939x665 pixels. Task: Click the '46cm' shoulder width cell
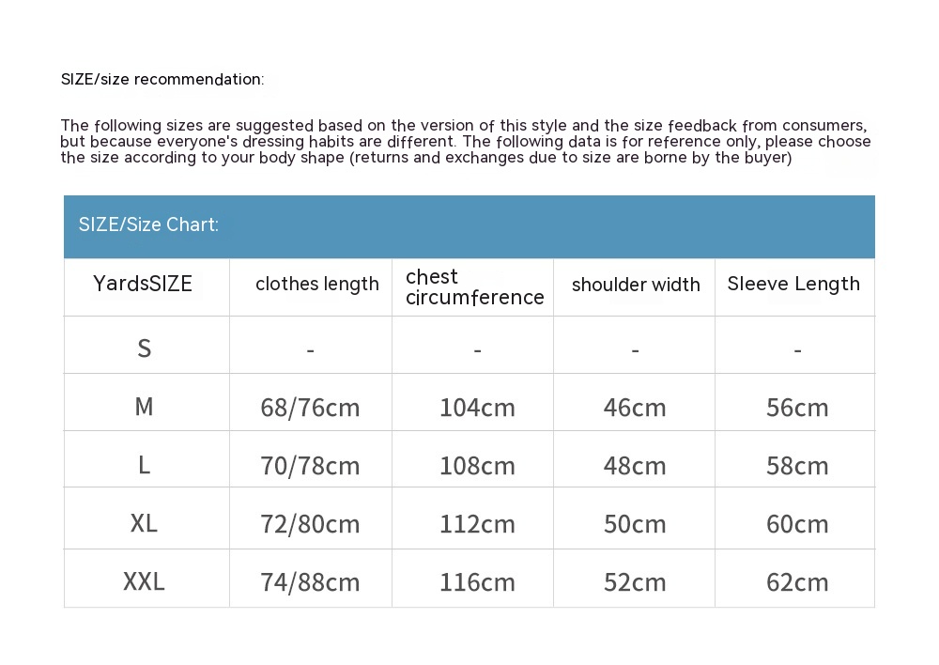635,408
